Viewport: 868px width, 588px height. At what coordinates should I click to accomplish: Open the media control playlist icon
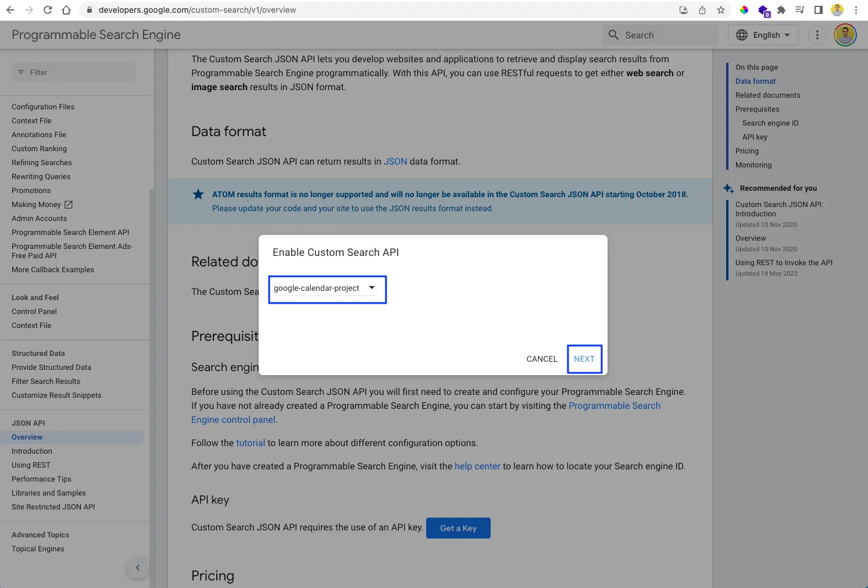point(800,10)
